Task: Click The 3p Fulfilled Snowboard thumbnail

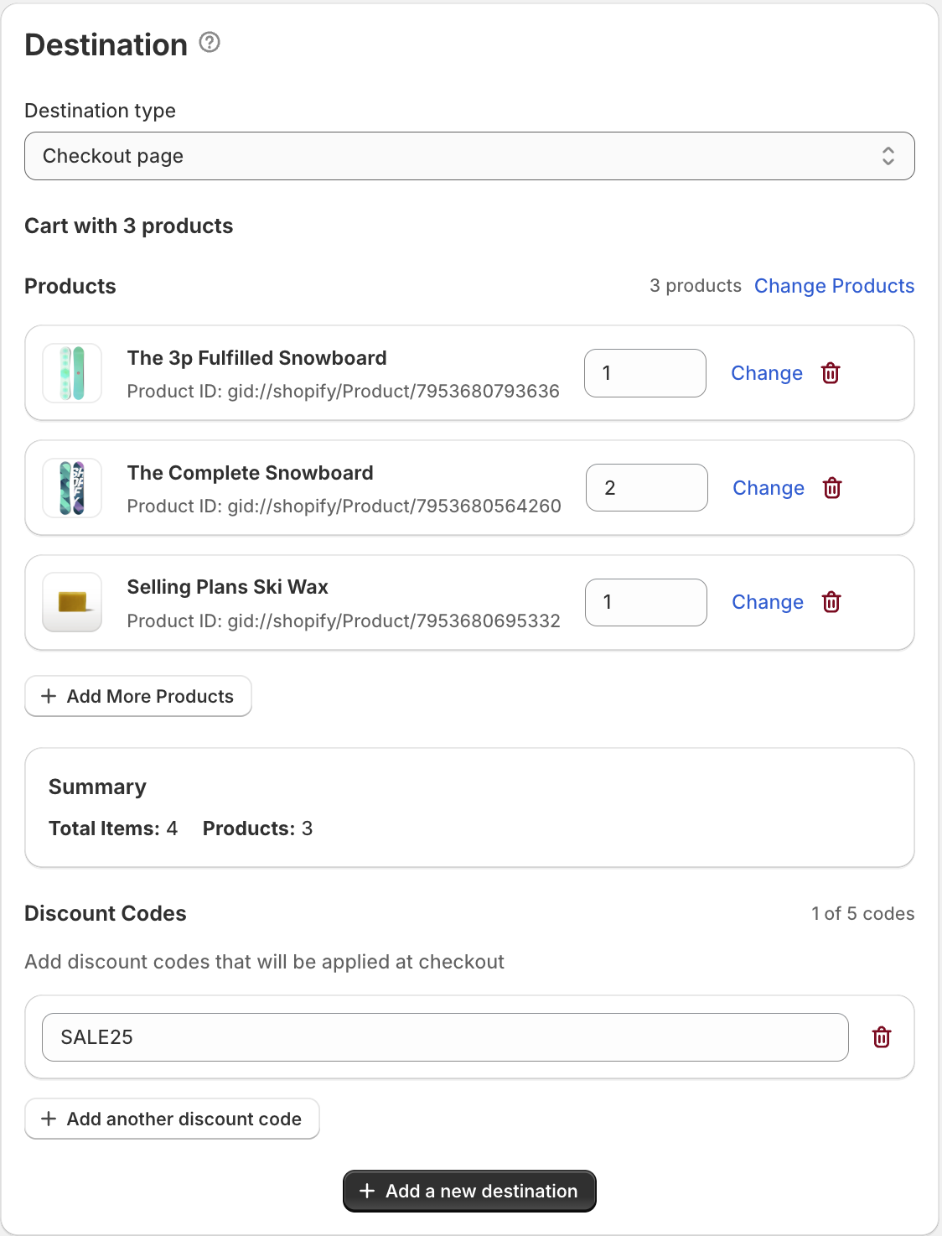Action: click(x=71, y=373)
